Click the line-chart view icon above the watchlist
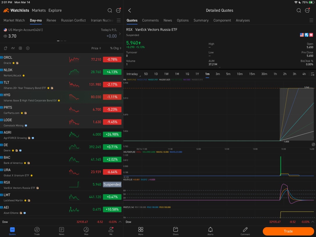 pyautogui.click(x=13, y=48)
